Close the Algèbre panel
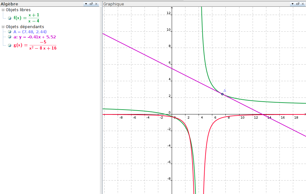This screenshot has height=194, width=306. click(96, 4)
